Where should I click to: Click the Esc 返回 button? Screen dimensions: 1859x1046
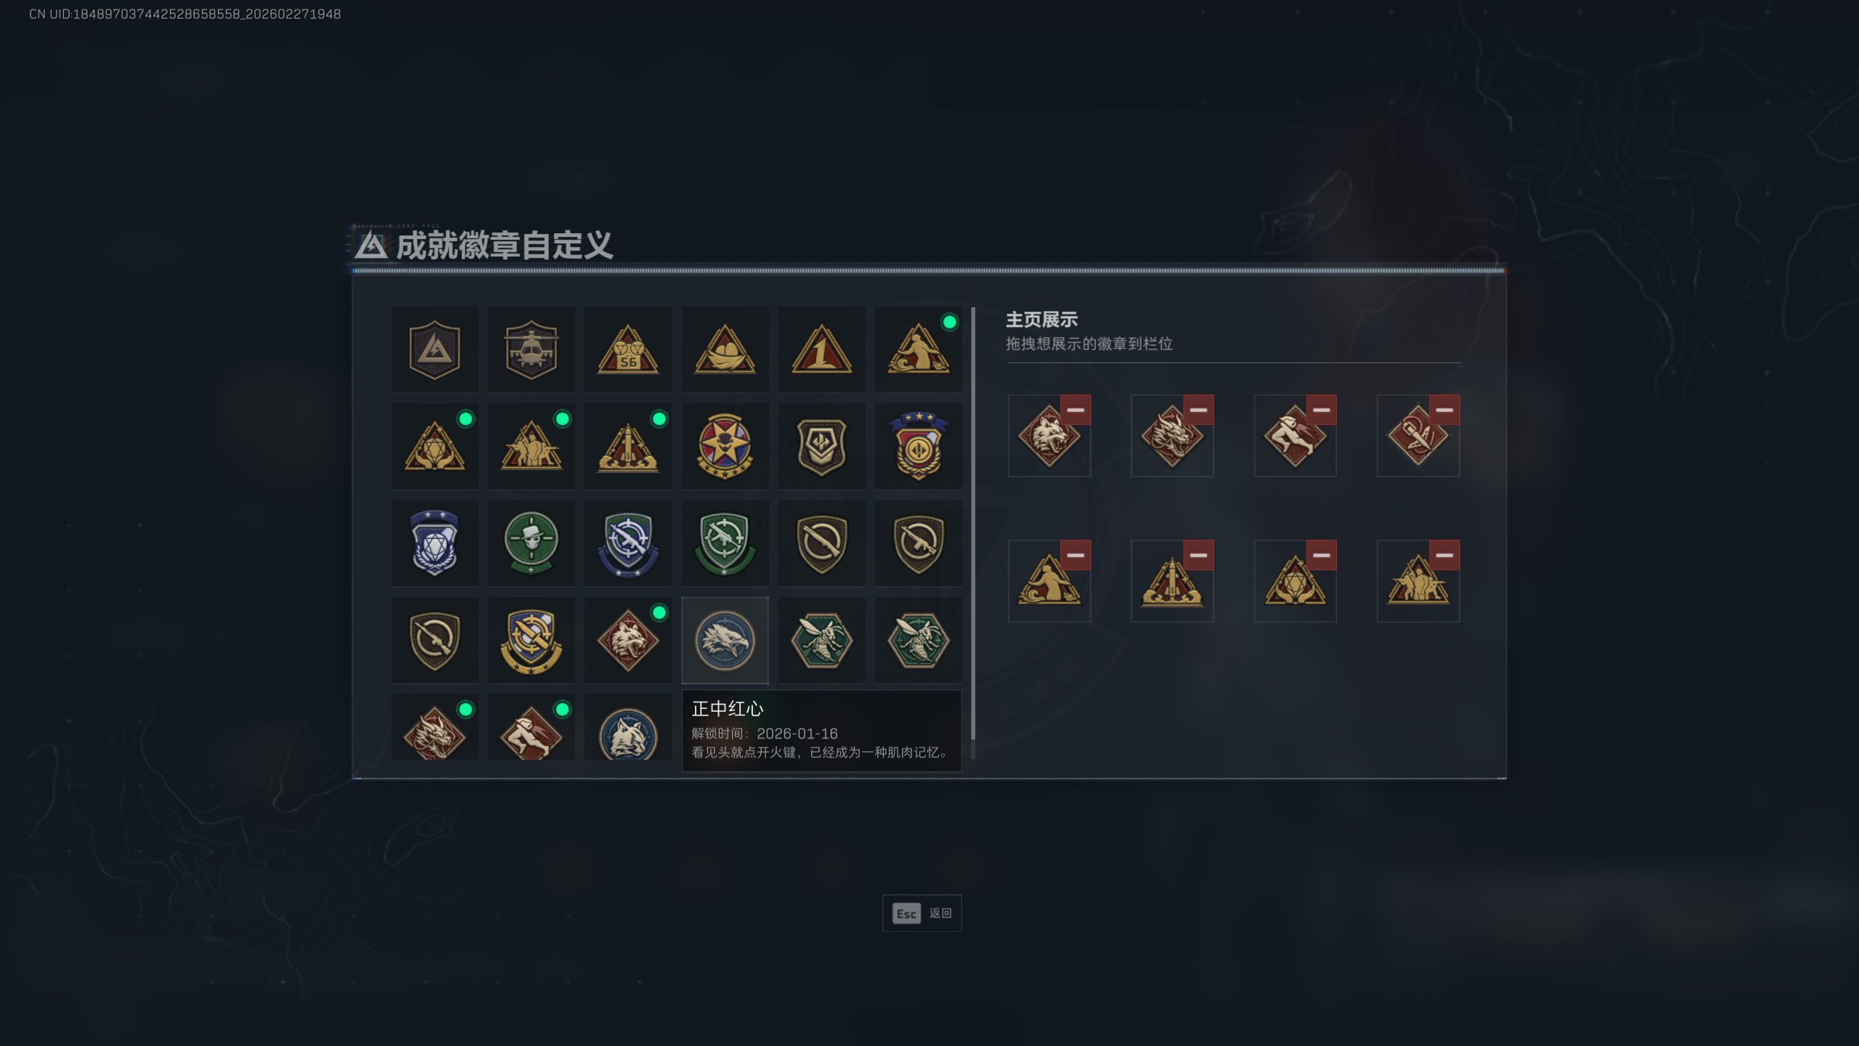click(x=922, y=913)
